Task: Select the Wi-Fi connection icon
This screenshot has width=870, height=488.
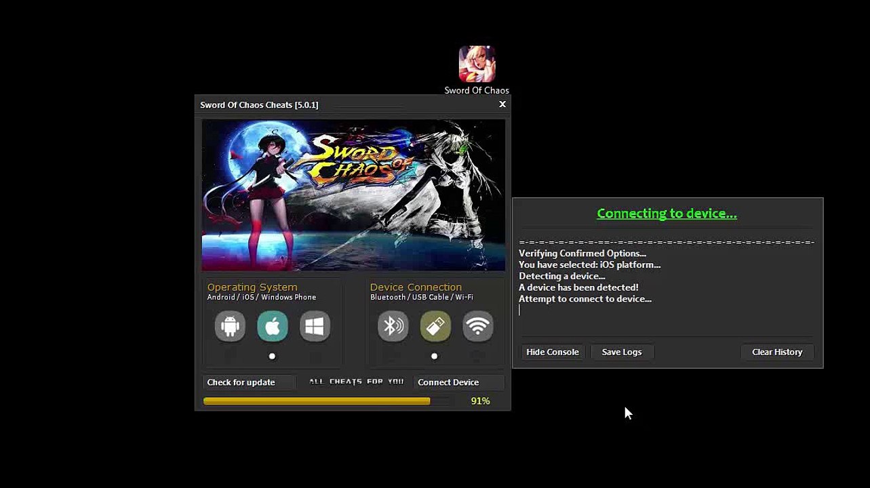Action: coord(478,326)
